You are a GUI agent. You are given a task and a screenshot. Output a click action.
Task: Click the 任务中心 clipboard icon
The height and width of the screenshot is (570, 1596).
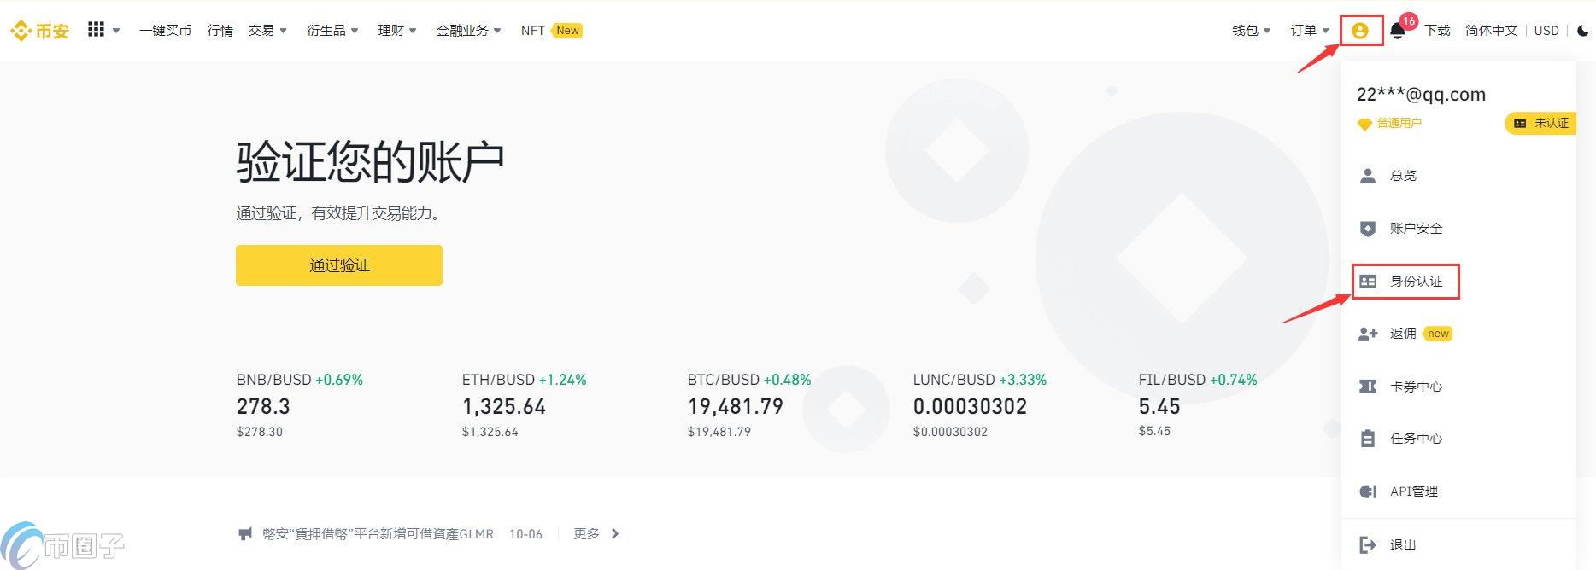[x=1367, y=439]
